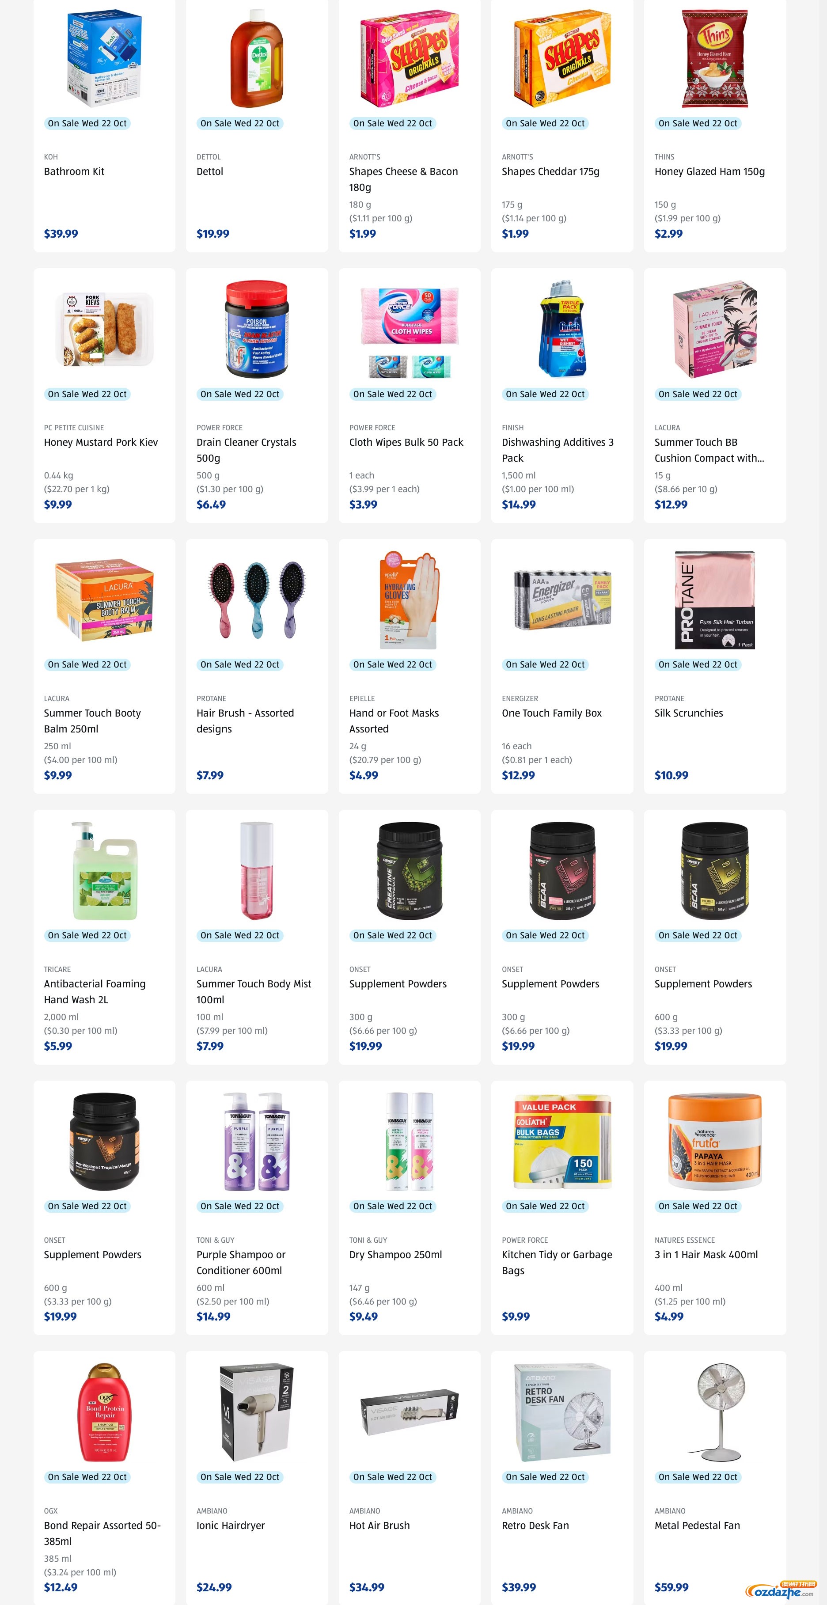Click the Goliath Bulk Bags image

tap(562, 1142)
